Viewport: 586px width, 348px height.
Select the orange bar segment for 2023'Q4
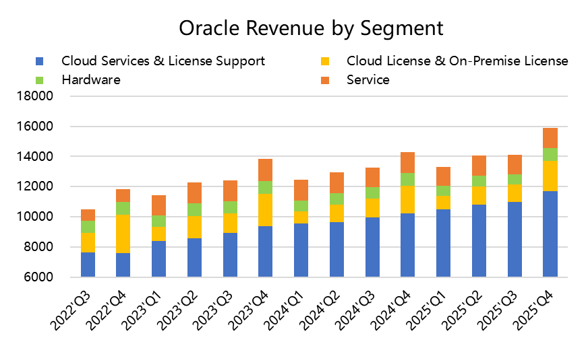[265, 170]
